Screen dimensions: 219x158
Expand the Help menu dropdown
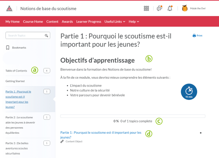(134, 21)
